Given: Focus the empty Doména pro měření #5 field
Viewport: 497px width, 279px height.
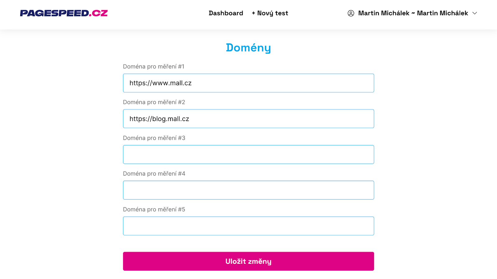Looking at the screenshot, I should (248, 226).
